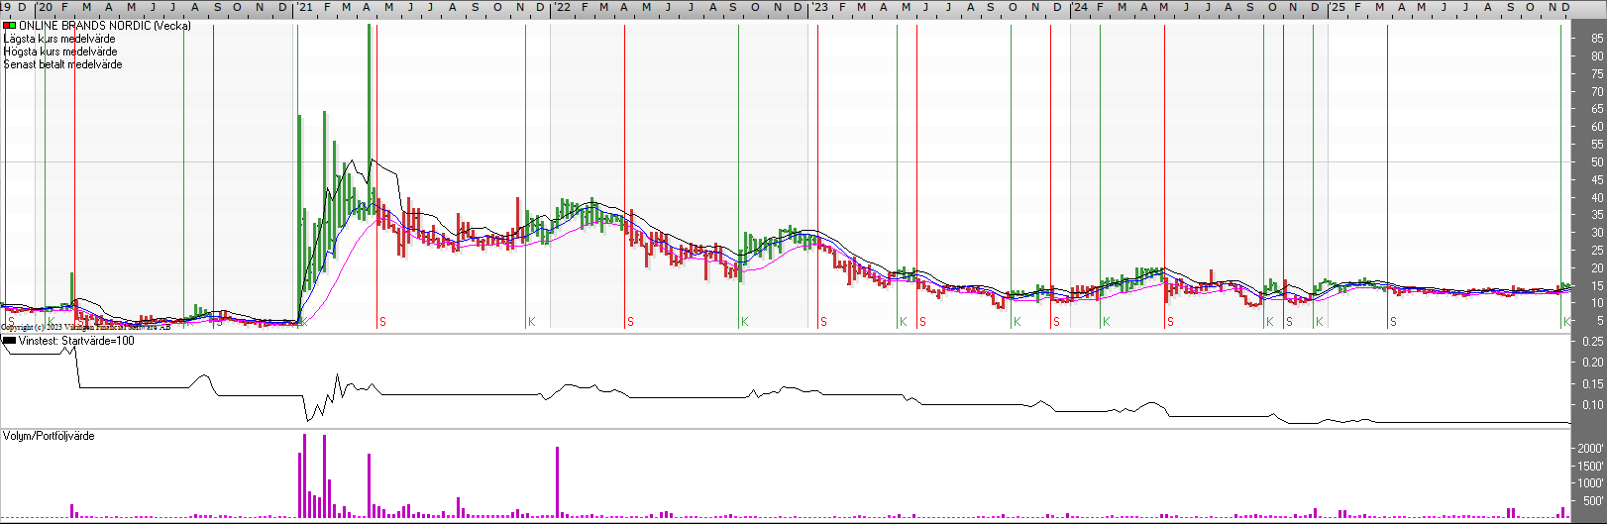
Task: Select the ONLINE BRANDS NORDIC (Vecka) title
Action: point(104,26)
